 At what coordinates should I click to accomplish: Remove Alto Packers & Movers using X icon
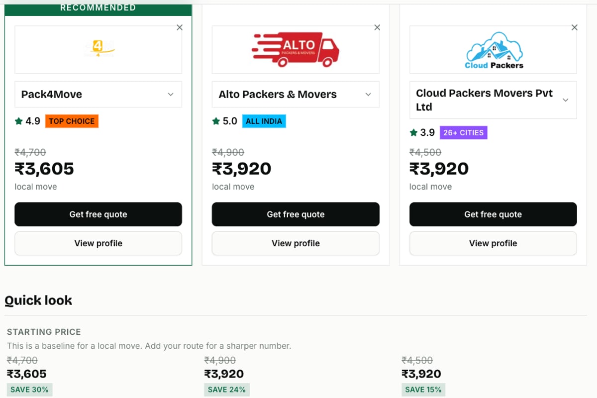[x=377, y=27]
